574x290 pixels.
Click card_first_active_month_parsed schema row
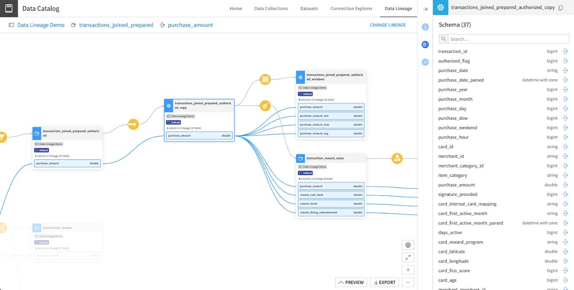(503, 223)
